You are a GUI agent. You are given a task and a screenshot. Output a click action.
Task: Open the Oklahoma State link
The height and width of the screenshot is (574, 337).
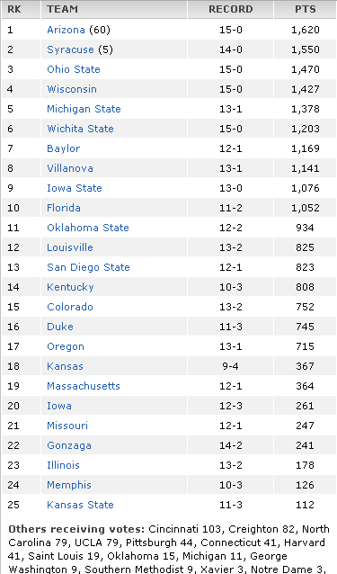click(88, 228)
